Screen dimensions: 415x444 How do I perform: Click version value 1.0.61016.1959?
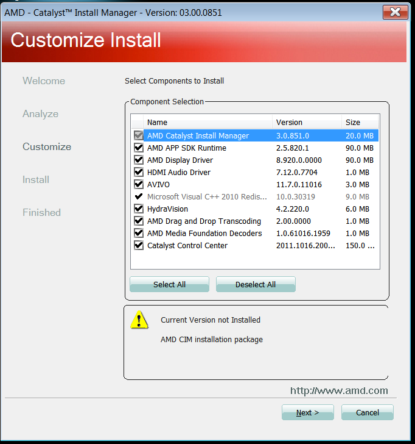(303, 233)
